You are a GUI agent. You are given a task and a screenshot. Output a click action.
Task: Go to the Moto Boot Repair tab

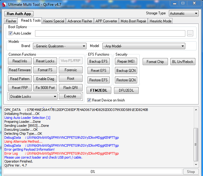click(133, 21)
